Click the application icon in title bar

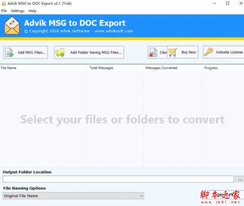pyautogui.click(x=4, y=3)
